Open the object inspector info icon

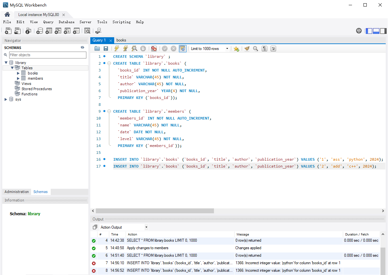(28, 31)
